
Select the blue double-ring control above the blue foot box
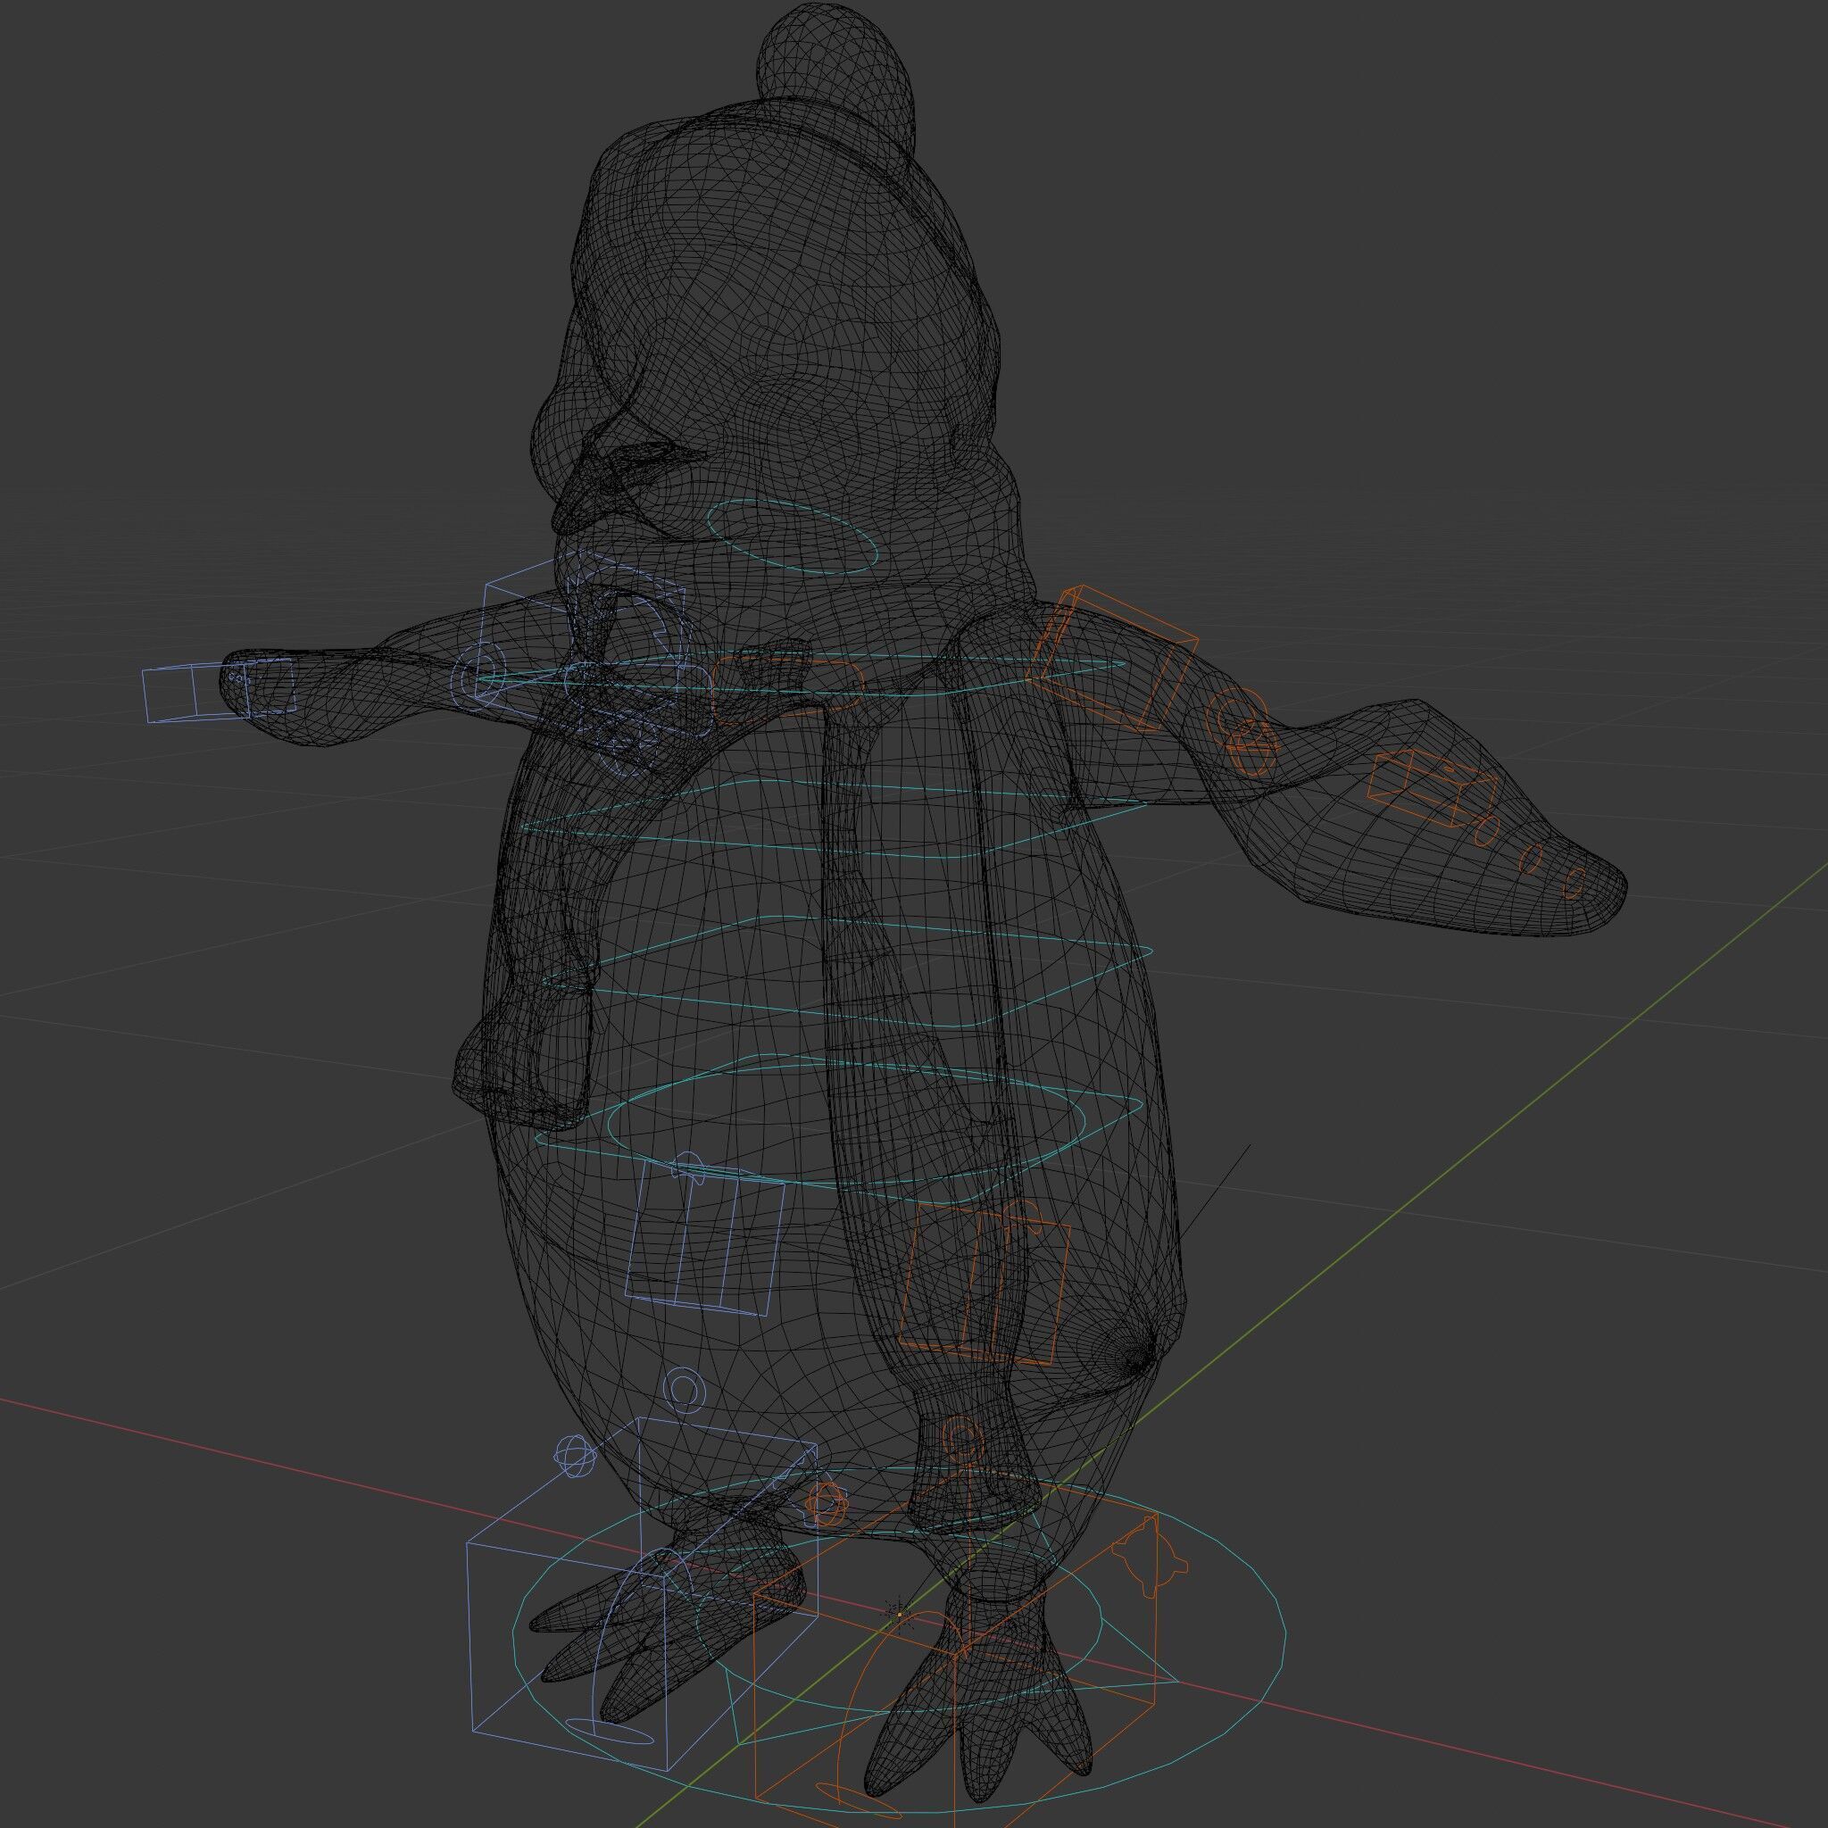683,1390
